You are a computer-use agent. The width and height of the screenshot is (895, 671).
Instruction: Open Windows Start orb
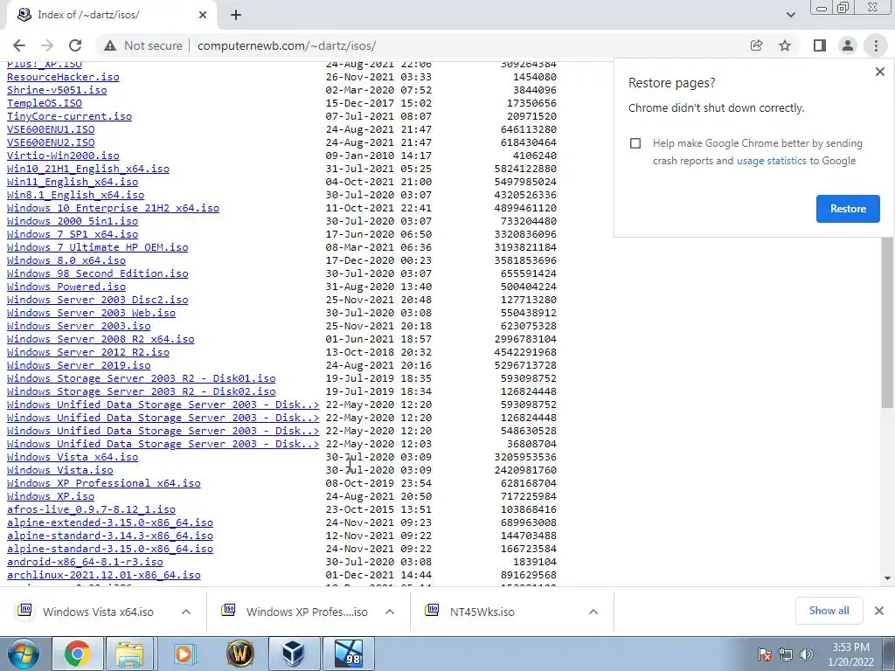point(22,654)
